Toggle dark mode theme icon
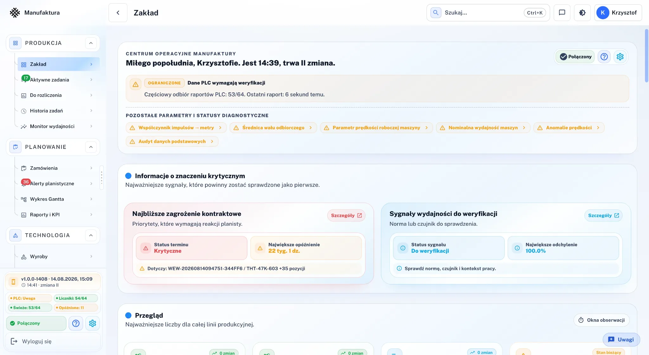Screen dimensions: 649x355 pyautogui.click(x=582, y=13)
